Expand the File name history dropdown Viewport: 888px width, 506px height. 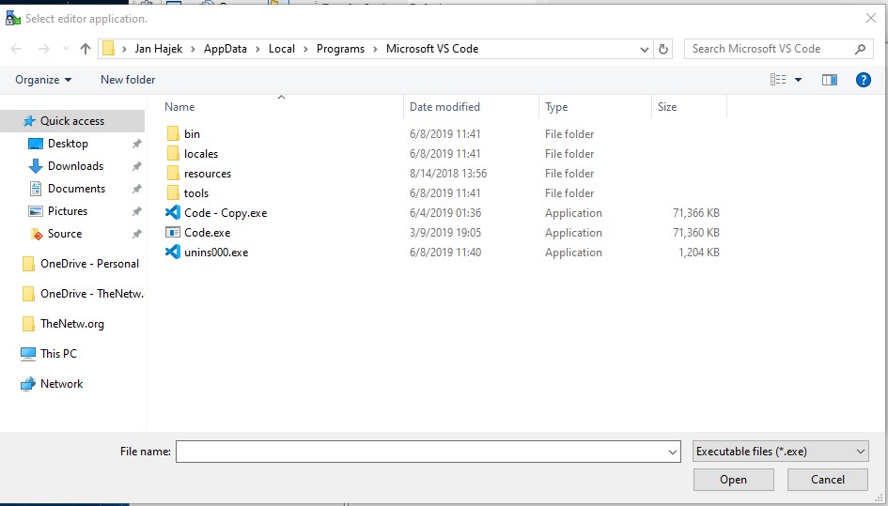(x=672, y=452)
